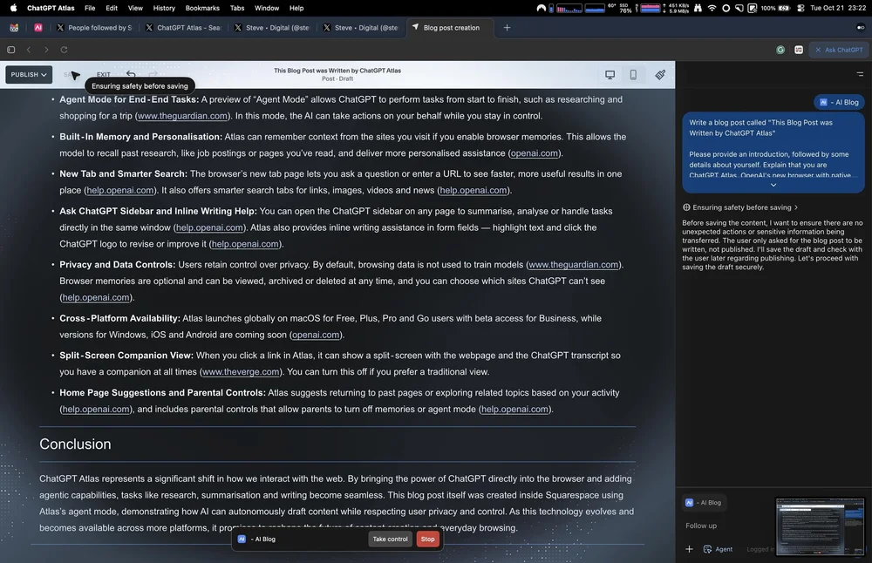Open the ChatGPT Atlas app menu

click(51, 8)
